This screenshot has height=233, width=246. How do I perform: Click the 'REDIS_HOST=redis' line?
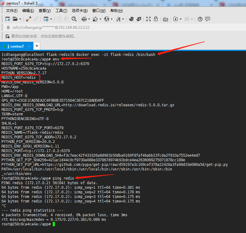(19, 78)
